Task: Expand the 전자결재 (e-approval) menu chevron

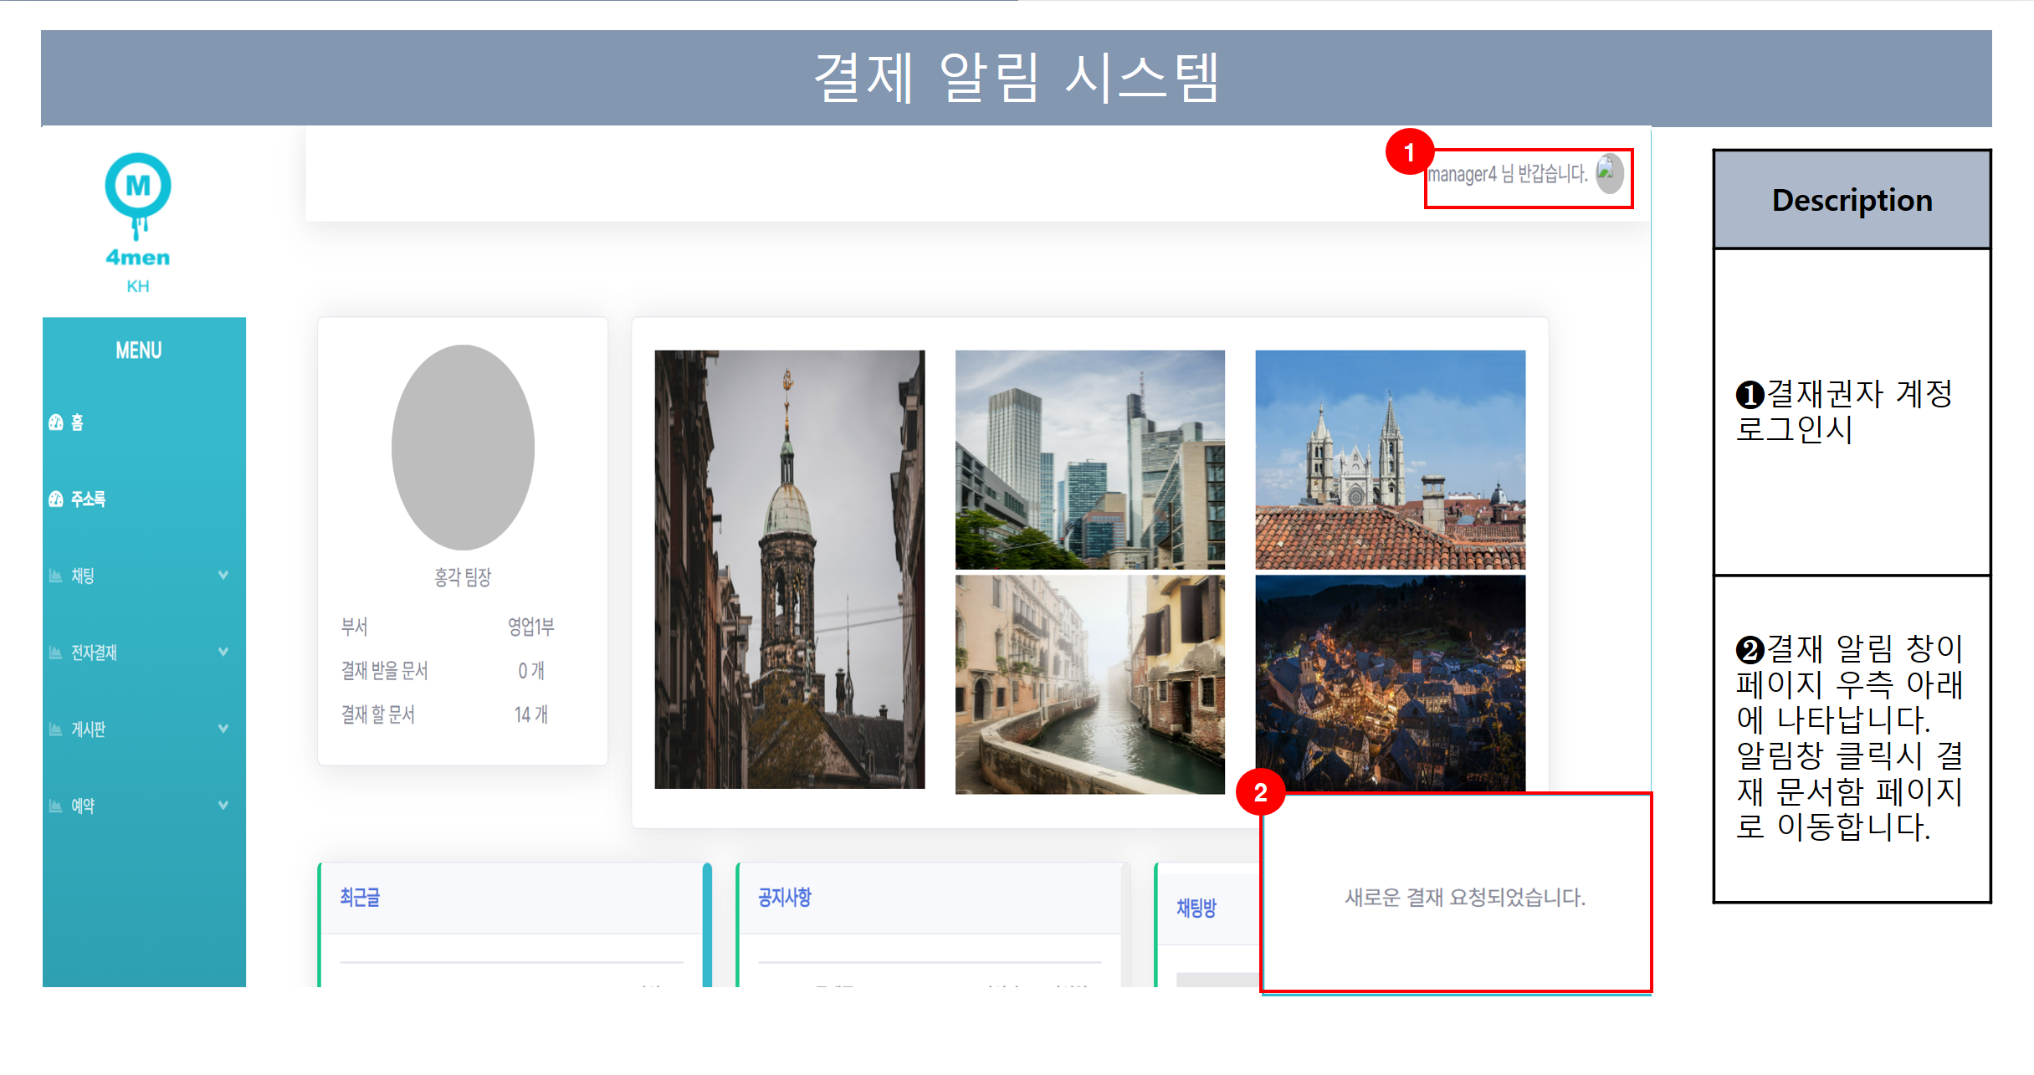Action: 223,652
